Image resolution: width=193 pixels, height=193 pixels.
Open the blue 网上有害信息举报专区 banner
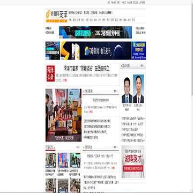138,51
